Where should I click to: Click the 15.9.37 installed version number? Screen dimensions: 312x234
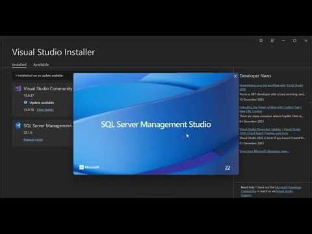click(x=29, y=96)
